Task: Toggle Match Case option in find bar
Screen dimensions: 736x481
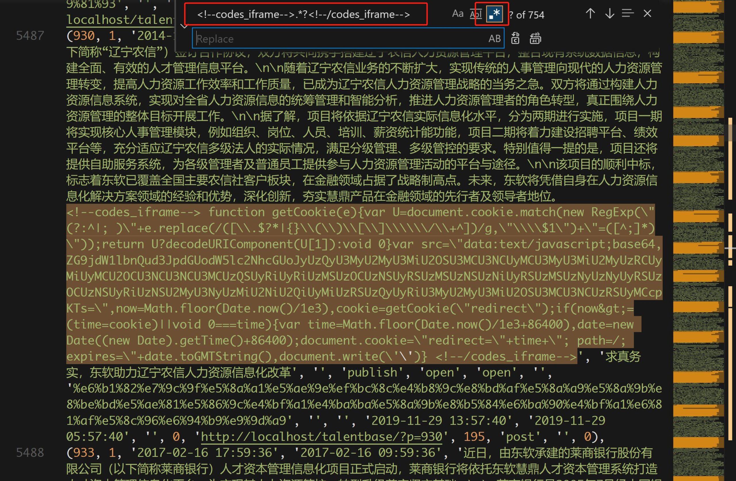Action: coord(457,14)
